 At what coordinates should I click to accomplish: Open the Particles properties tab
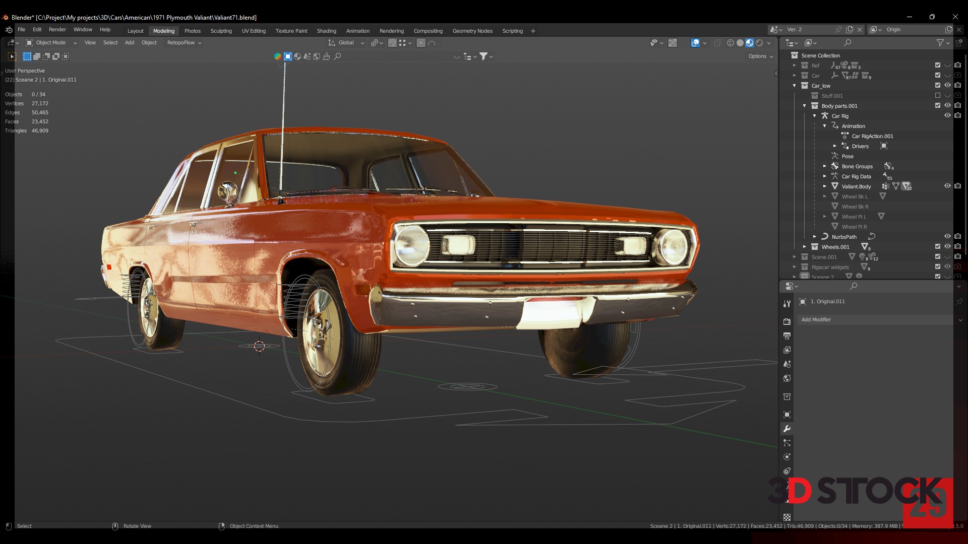pyautogui.click(x=786, y=443)
